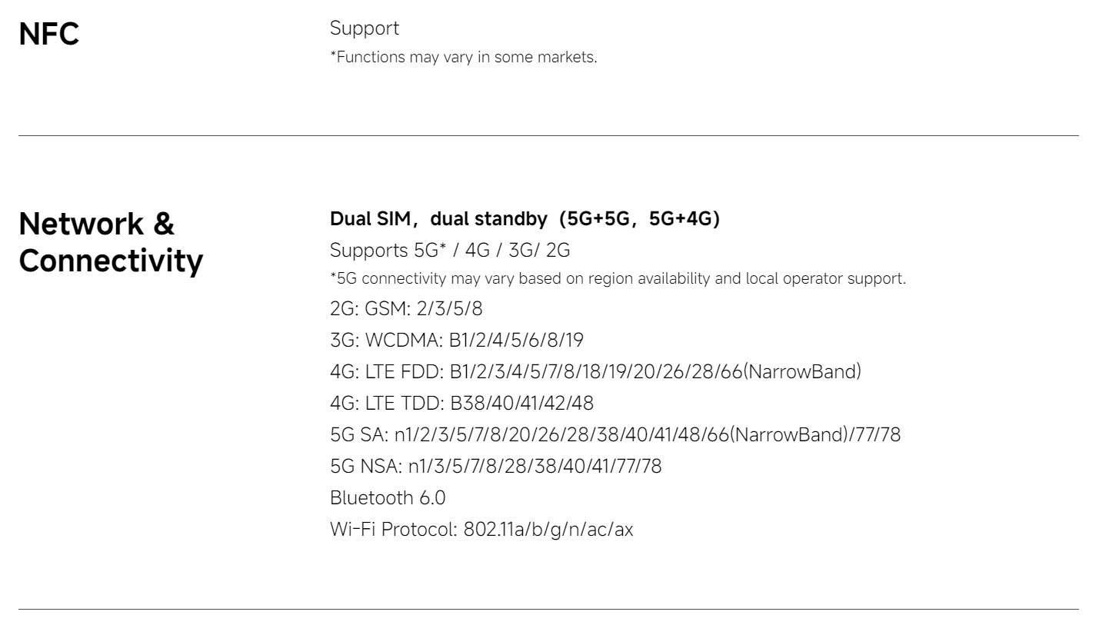Viewport: 1099px width, 635px height.
Task: Click the 5G+5G, 5G+4G text in parentheses
Action: (640, 219)
